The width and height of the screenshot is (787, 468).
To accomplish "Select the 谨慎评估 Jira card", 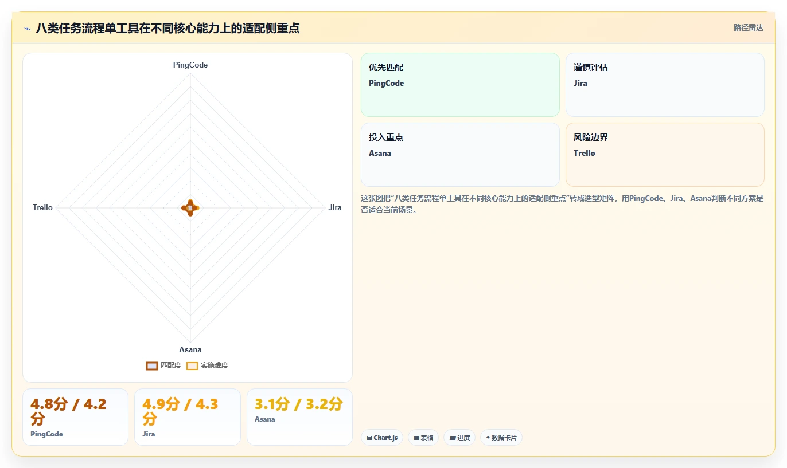I will coord(665,85).
